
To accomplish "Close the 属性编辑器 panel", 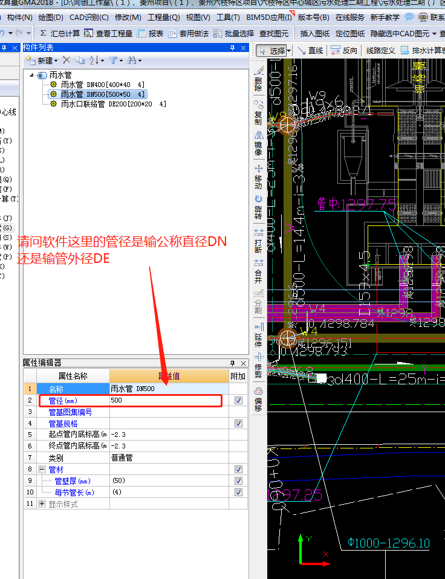I will [x=244, y=363].
